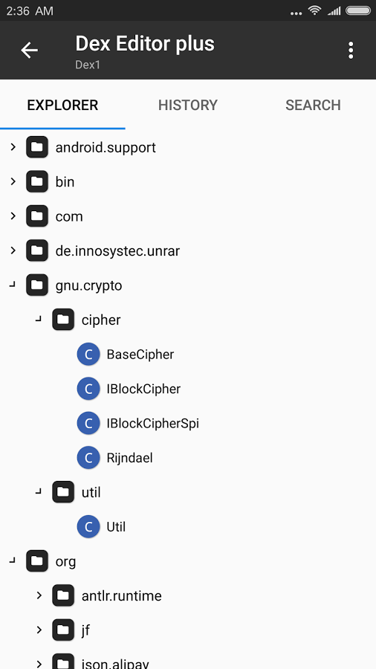The width and height of the screenshot is (376, 669).
Task: Open the com folder entry
Action: [188, 216]
